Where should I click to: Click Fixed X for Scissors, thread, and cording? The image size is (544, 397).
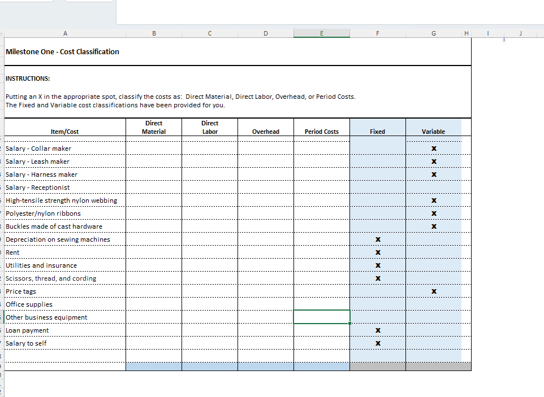(378, 278)
